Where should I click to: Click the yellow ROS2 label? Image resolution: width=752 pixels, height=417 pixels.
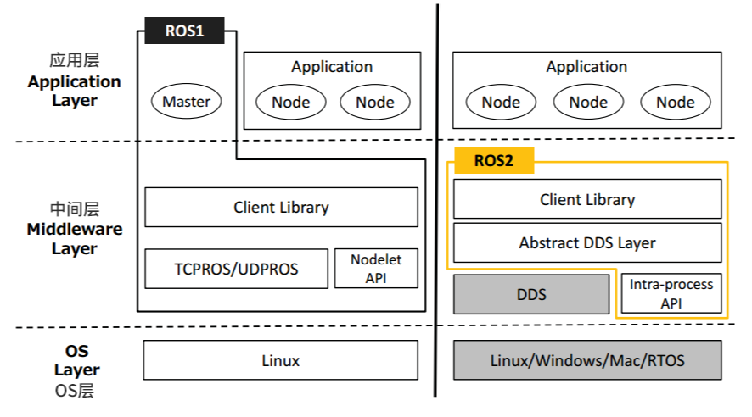(x=494, y=160)
